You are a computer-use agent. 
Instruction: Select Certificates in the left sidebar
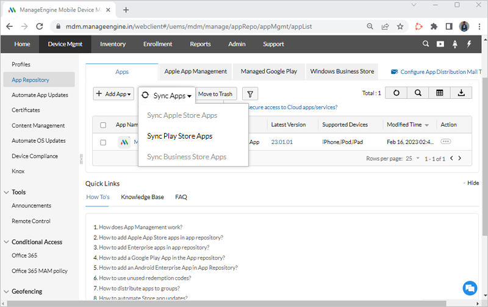pos(26,110)
